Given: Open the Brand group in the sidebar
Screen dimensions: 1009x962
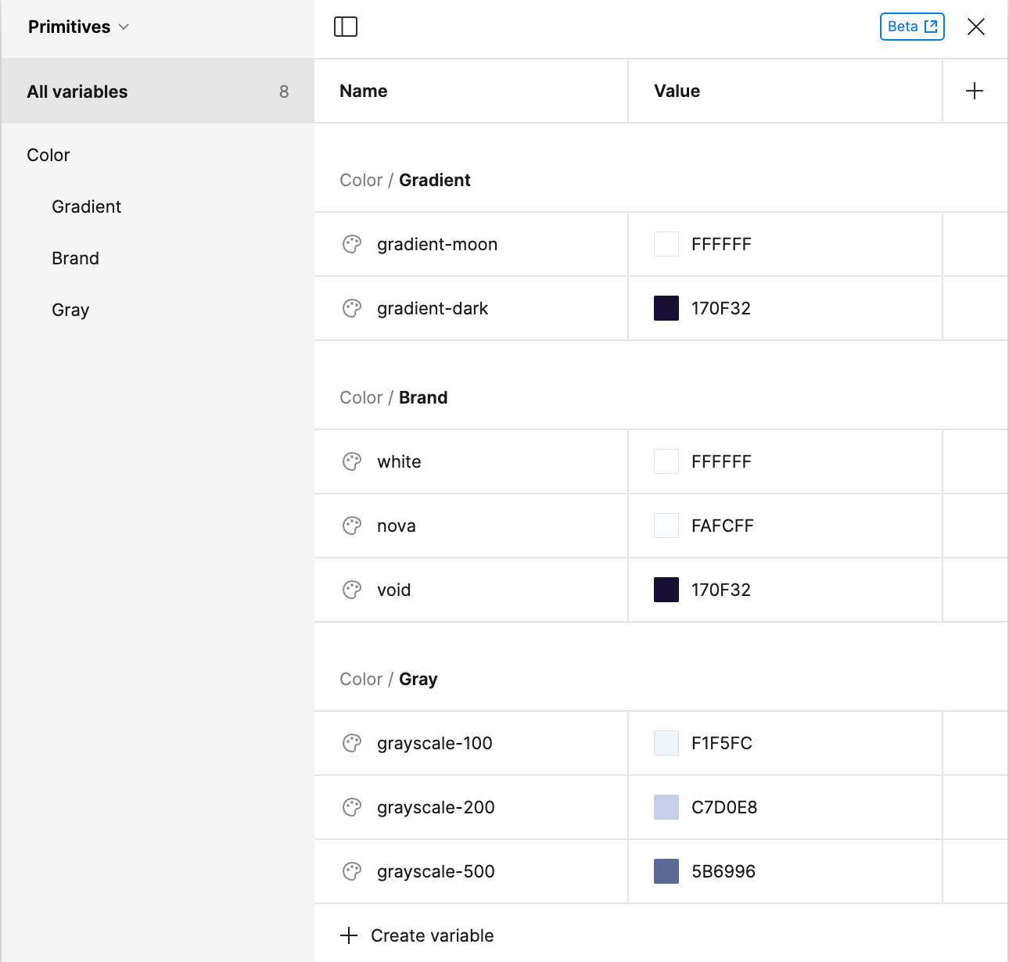Looking at the screenshot, I should pos(75,258).
